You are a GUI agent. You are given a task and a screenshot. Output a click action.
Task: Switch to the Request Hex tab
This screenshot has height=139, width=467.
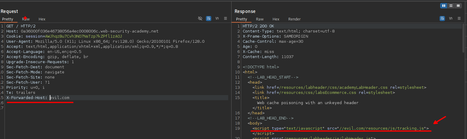click(x=42, y=19)
